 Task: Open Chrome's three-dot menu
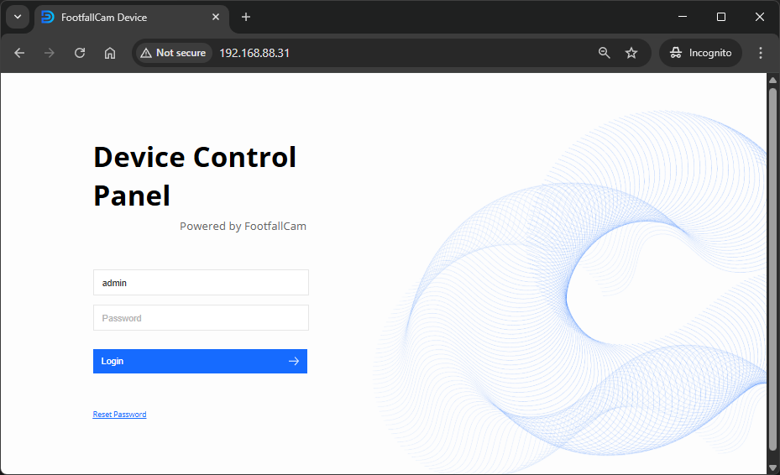pyautogui.click(x=761, y=53)
